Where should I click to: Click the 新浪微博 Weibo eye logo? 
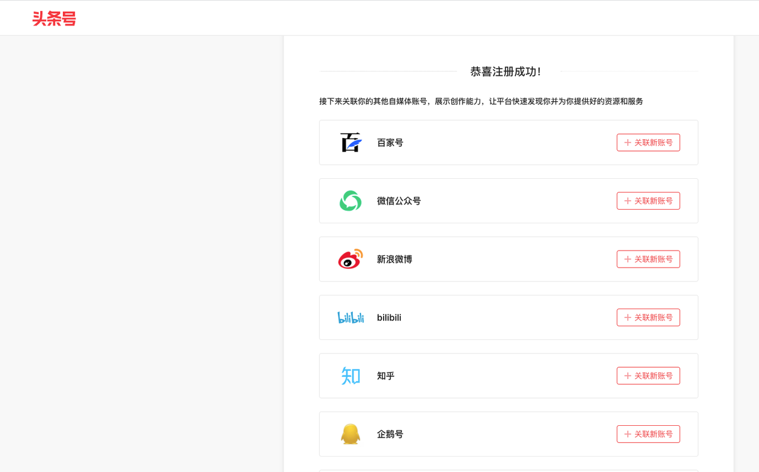[x=350, y=259]
